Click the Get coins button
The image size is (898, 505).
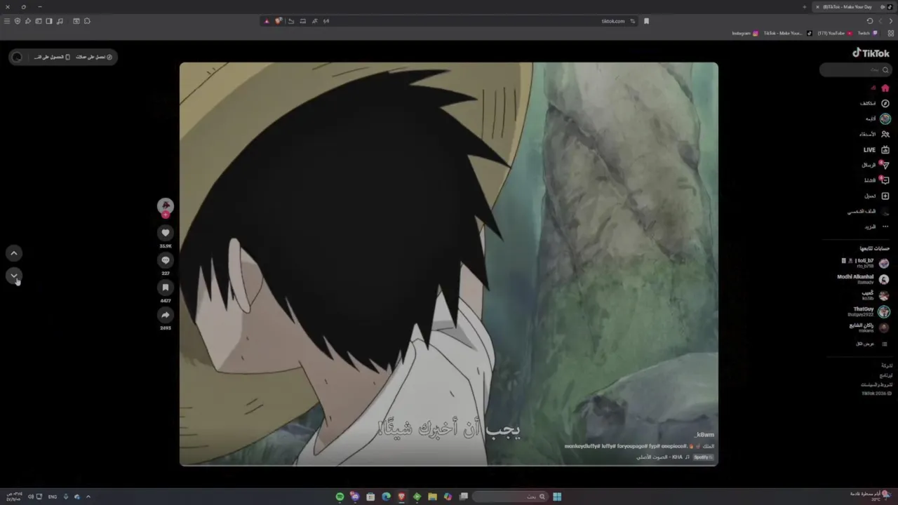(x=94, y=57)
